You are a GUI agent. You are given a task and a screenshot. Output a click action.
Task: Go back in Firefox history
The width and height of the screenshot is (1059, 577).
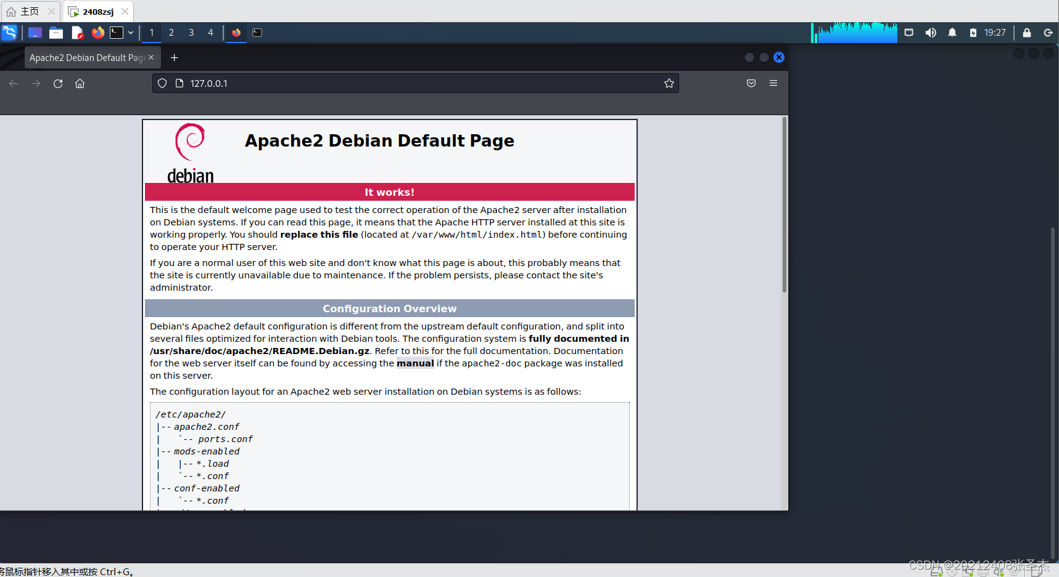pos(14,83)
